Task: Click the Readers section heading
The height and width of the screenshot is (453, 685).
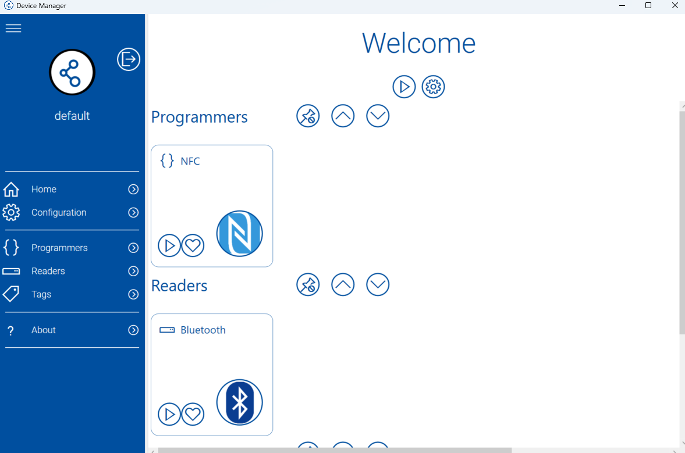Action: point(179,286)
